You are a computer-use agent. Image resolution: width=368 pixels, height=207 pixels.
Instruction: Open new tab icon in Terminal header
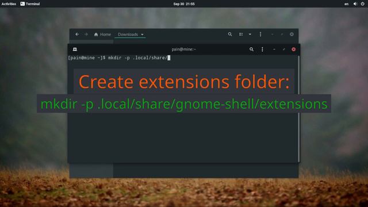pyautogui.click(x=75, y=49)
